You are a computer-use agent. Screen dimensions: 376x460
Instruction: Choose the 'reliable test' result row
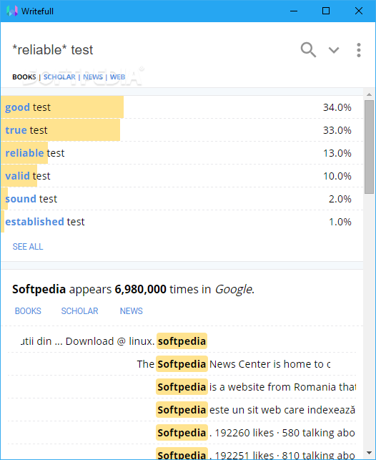[x=182, y=153]
